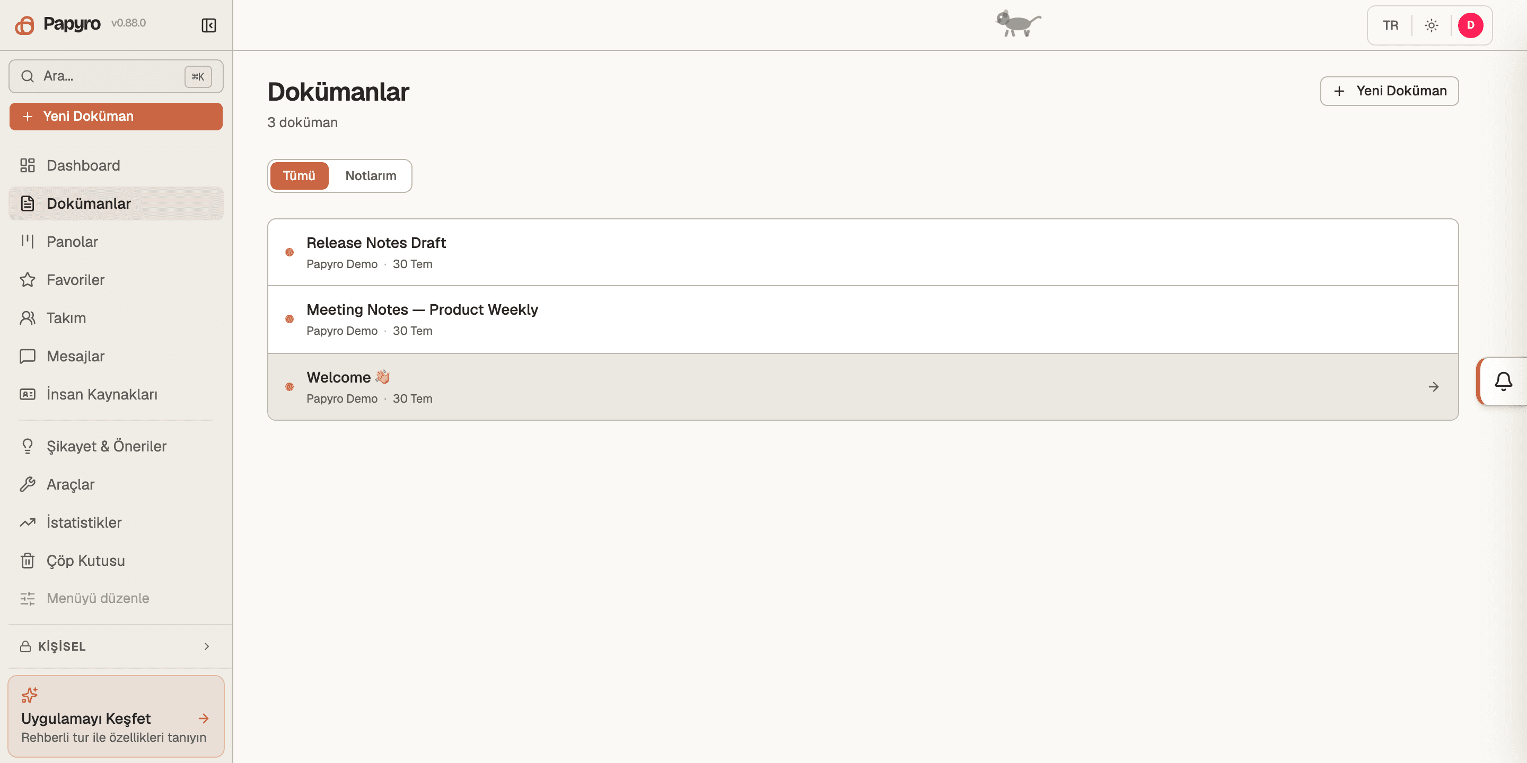
Task: Click the Papyro brand name
Action: pyautogui.click(x=72, y=24)
